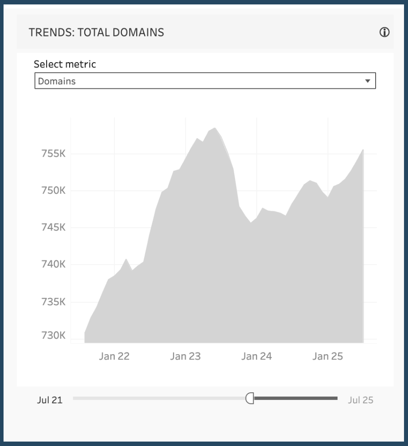Image resolution: width=408 pixels, height=446 pixels.
Task: Click the 'Domains' text in metric selector
Action: 57,81
